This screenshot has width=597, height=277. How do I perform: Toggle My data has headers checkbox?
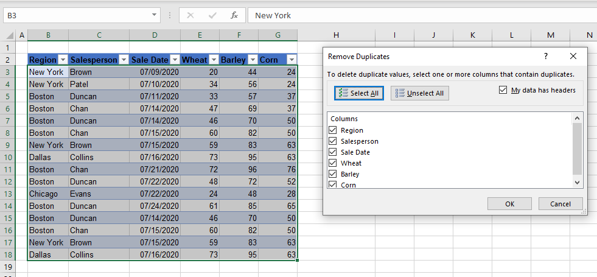point(503,90)
